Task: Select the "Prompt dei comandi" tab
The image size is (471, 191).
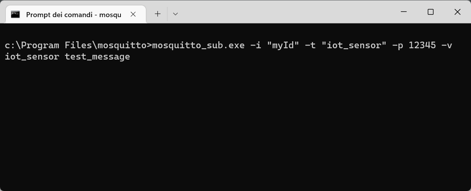Action: (73, 15)
